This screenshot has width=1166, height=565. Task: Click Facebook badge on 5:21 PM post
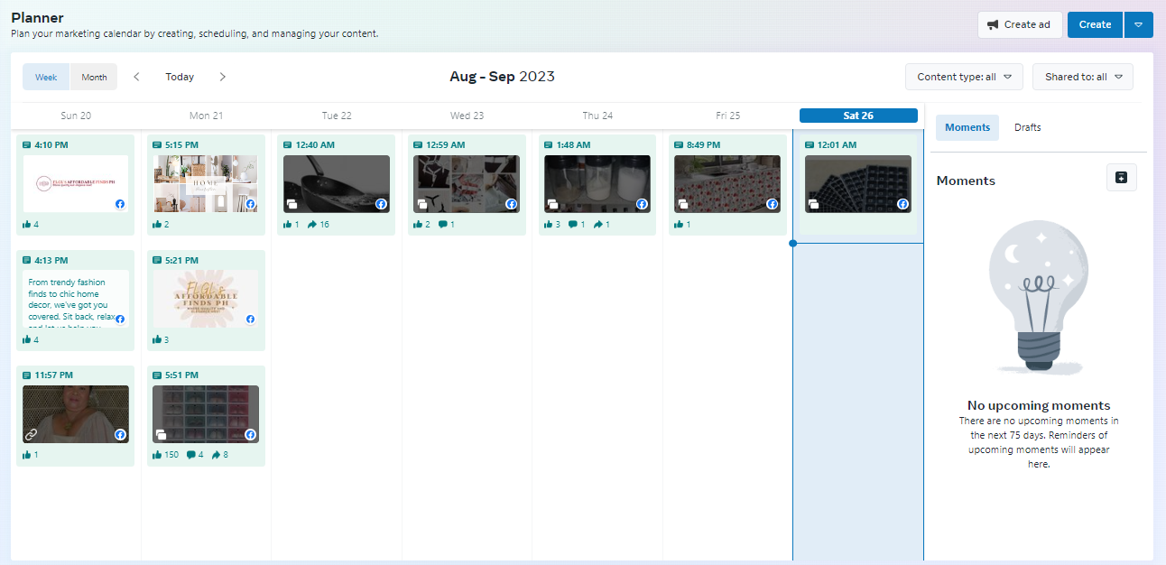(x=251, y=320)
